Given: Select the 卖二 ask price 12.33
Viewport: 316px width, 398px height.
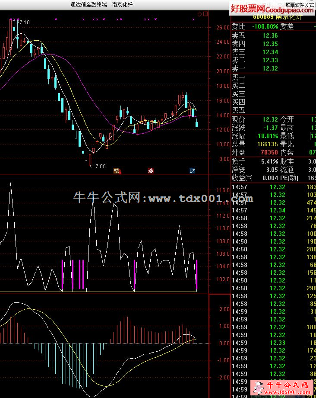Looking at the screenshot, I should pos(270,60).
